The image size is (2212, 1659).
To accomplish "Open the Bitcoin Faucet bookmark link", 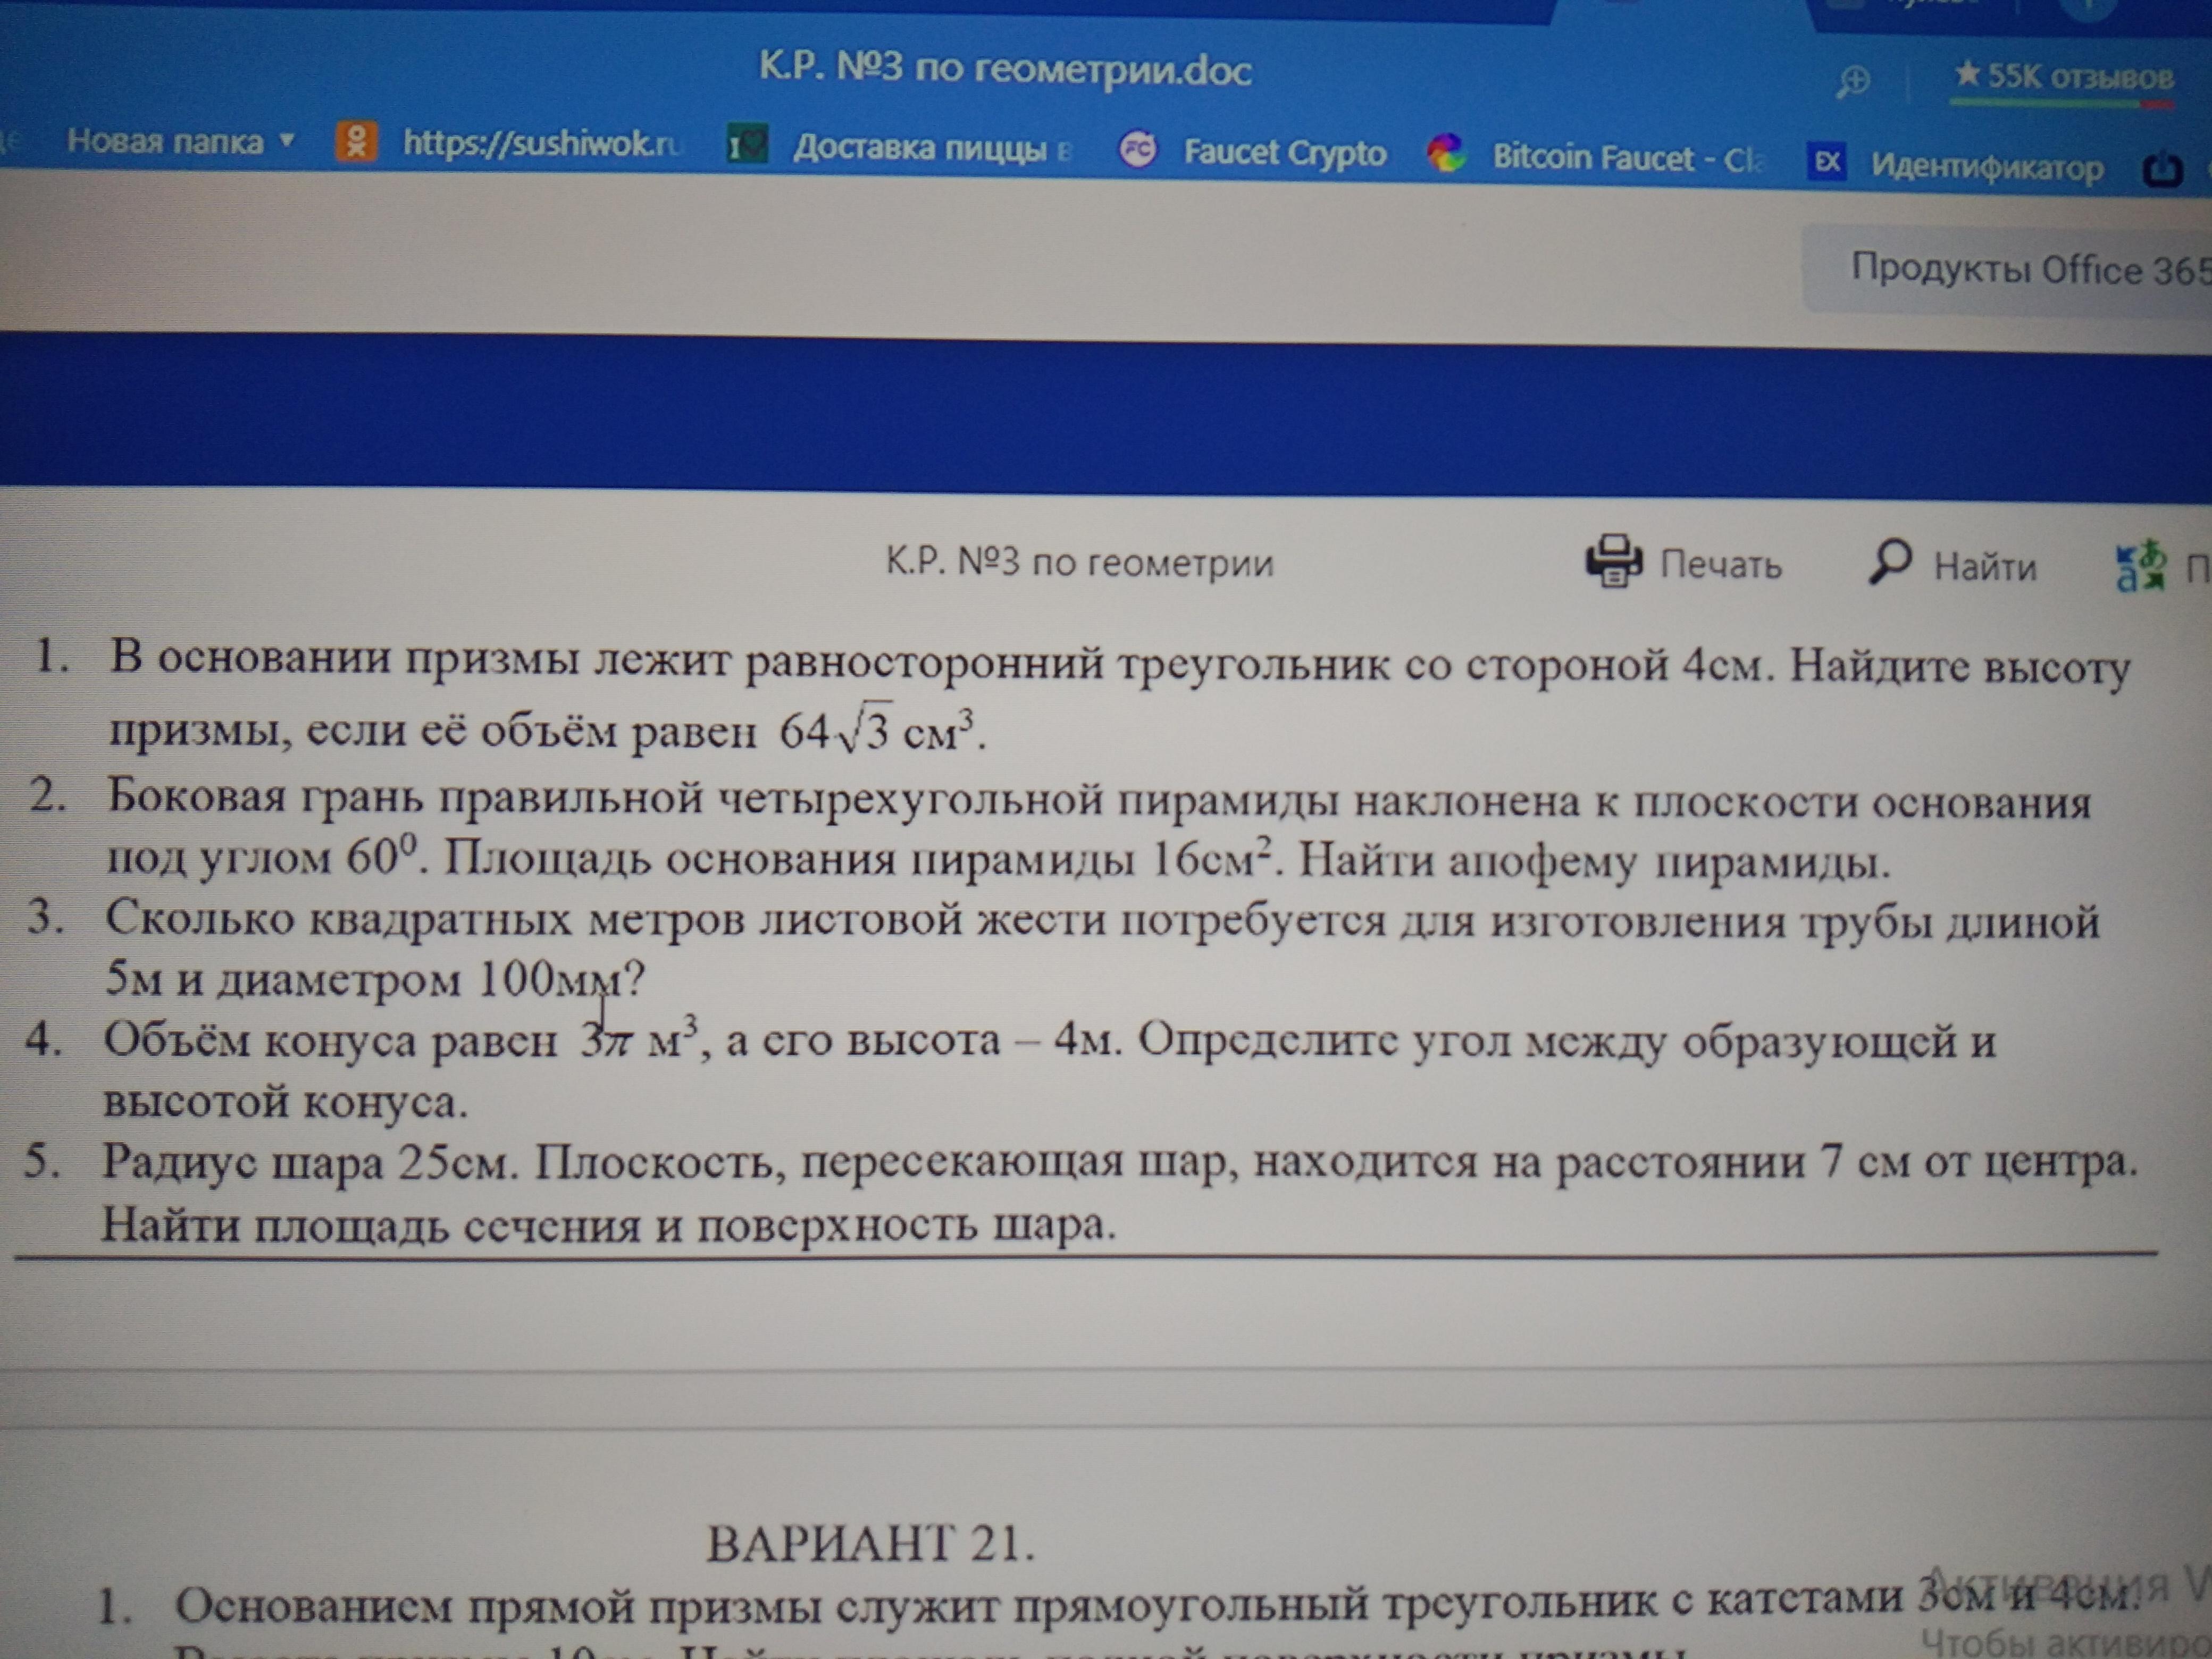I will pos(1628,158).
